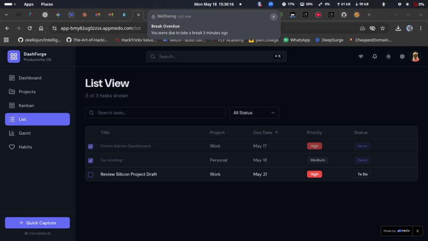Screen dimensions: 428x241
Task: Click the address bar URL
Action: (x=100, y=28)
